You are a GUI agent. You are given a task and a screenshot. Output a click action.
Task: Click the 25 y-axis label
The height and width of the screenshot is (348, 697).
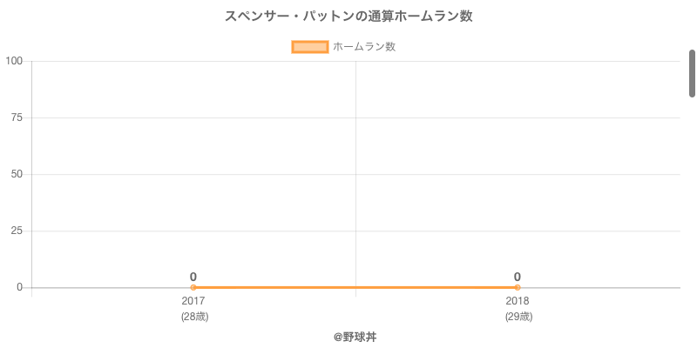(17, 231)
